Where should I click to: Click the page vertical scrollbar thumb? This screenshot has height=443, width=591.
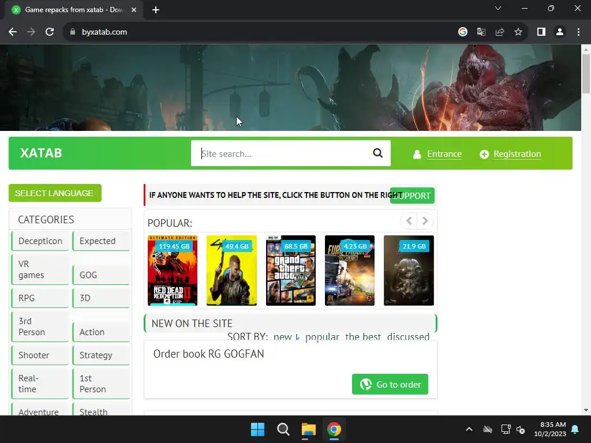[586, 73]
